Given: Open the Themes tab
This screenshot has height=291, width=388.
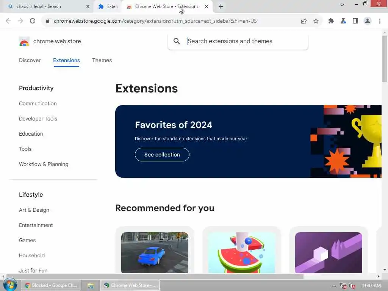Looking at the screenshot, I should pyautogui.click(x=102, y=60).
